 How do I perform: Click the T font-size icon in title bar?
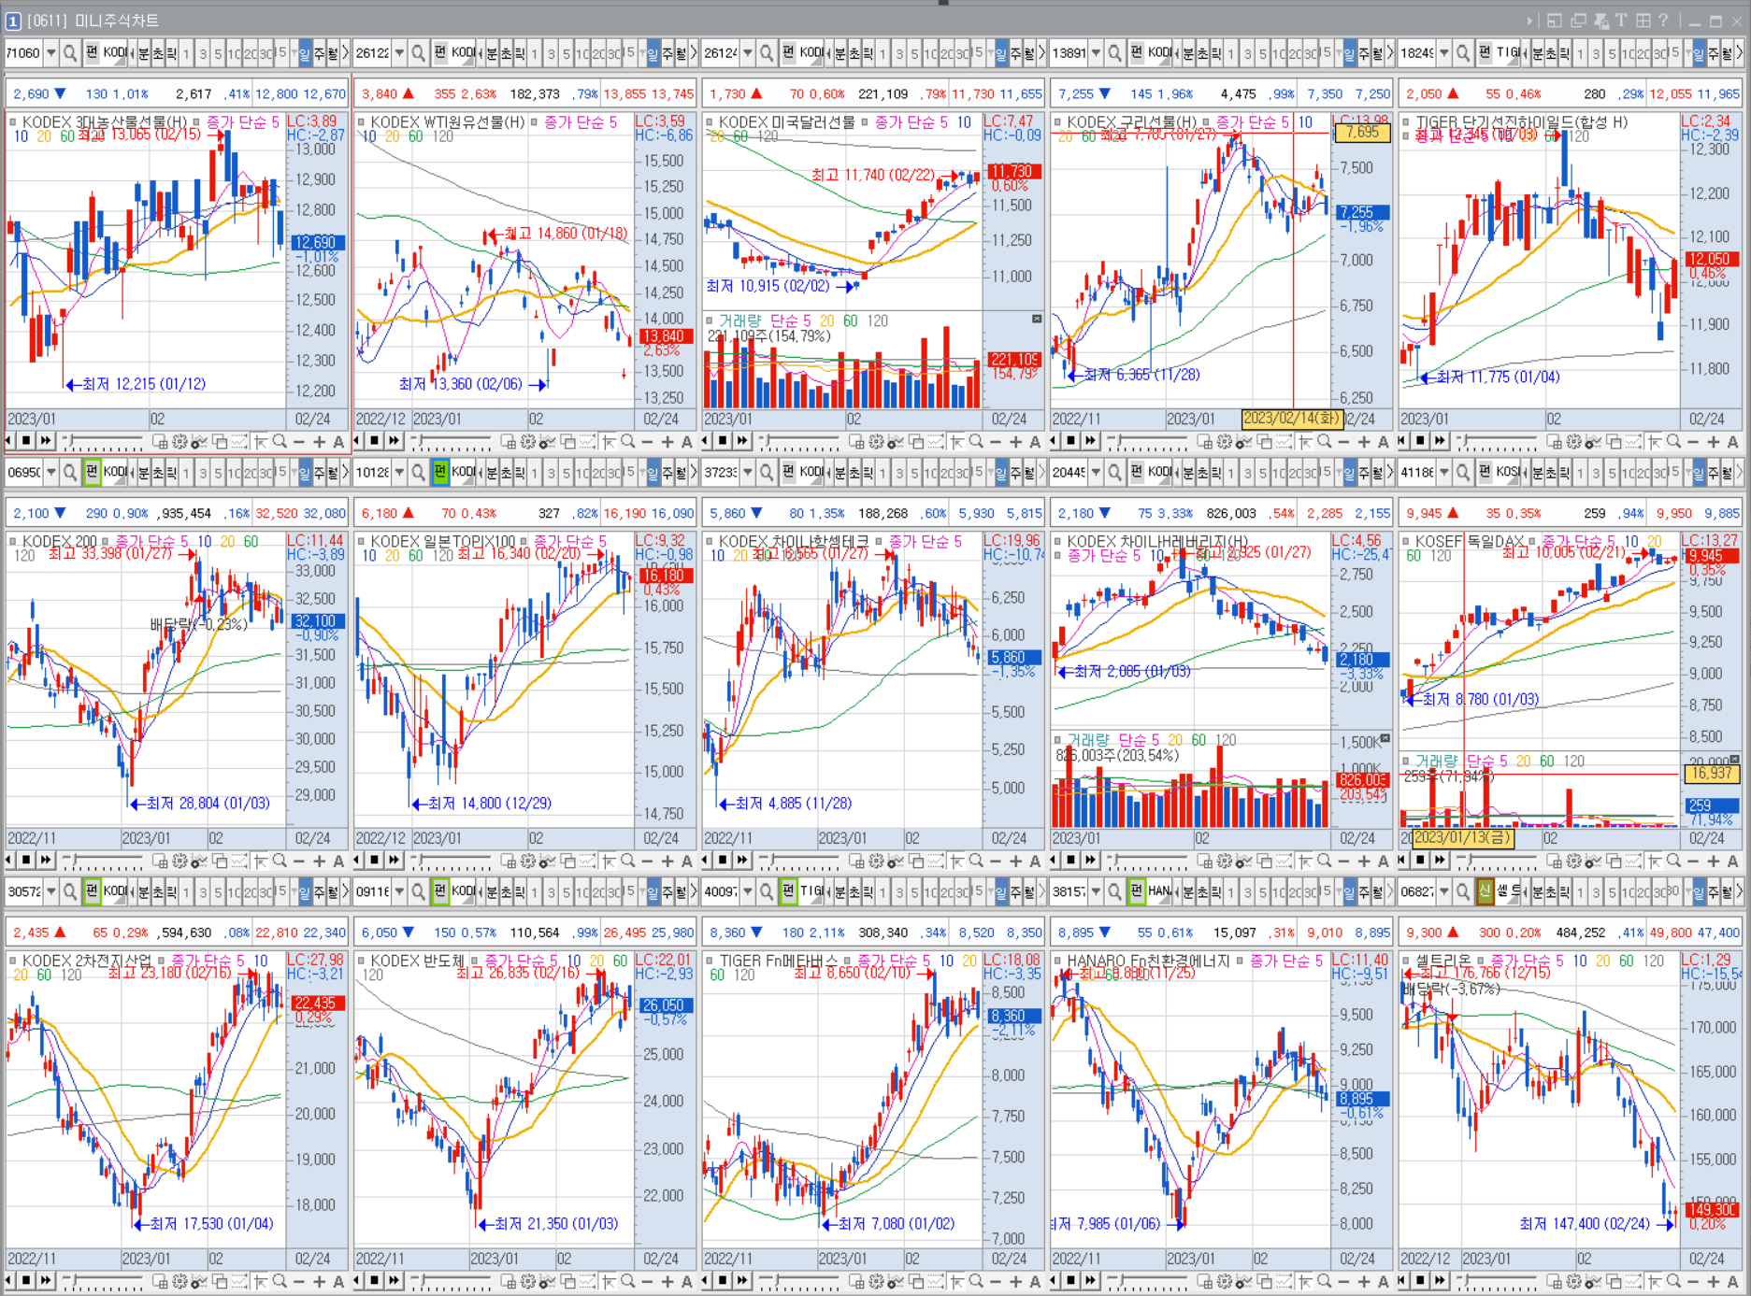1621,21
